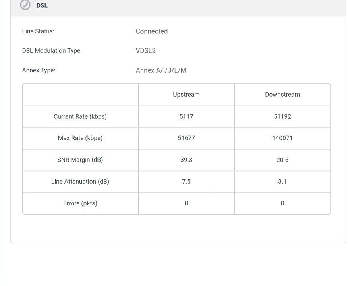Click the Upstream column header
This screenshot has height=286, width=348.
click(186, 95)
